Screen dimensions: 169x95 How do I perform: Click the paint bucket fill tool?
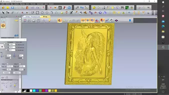(x=62, y=13)
